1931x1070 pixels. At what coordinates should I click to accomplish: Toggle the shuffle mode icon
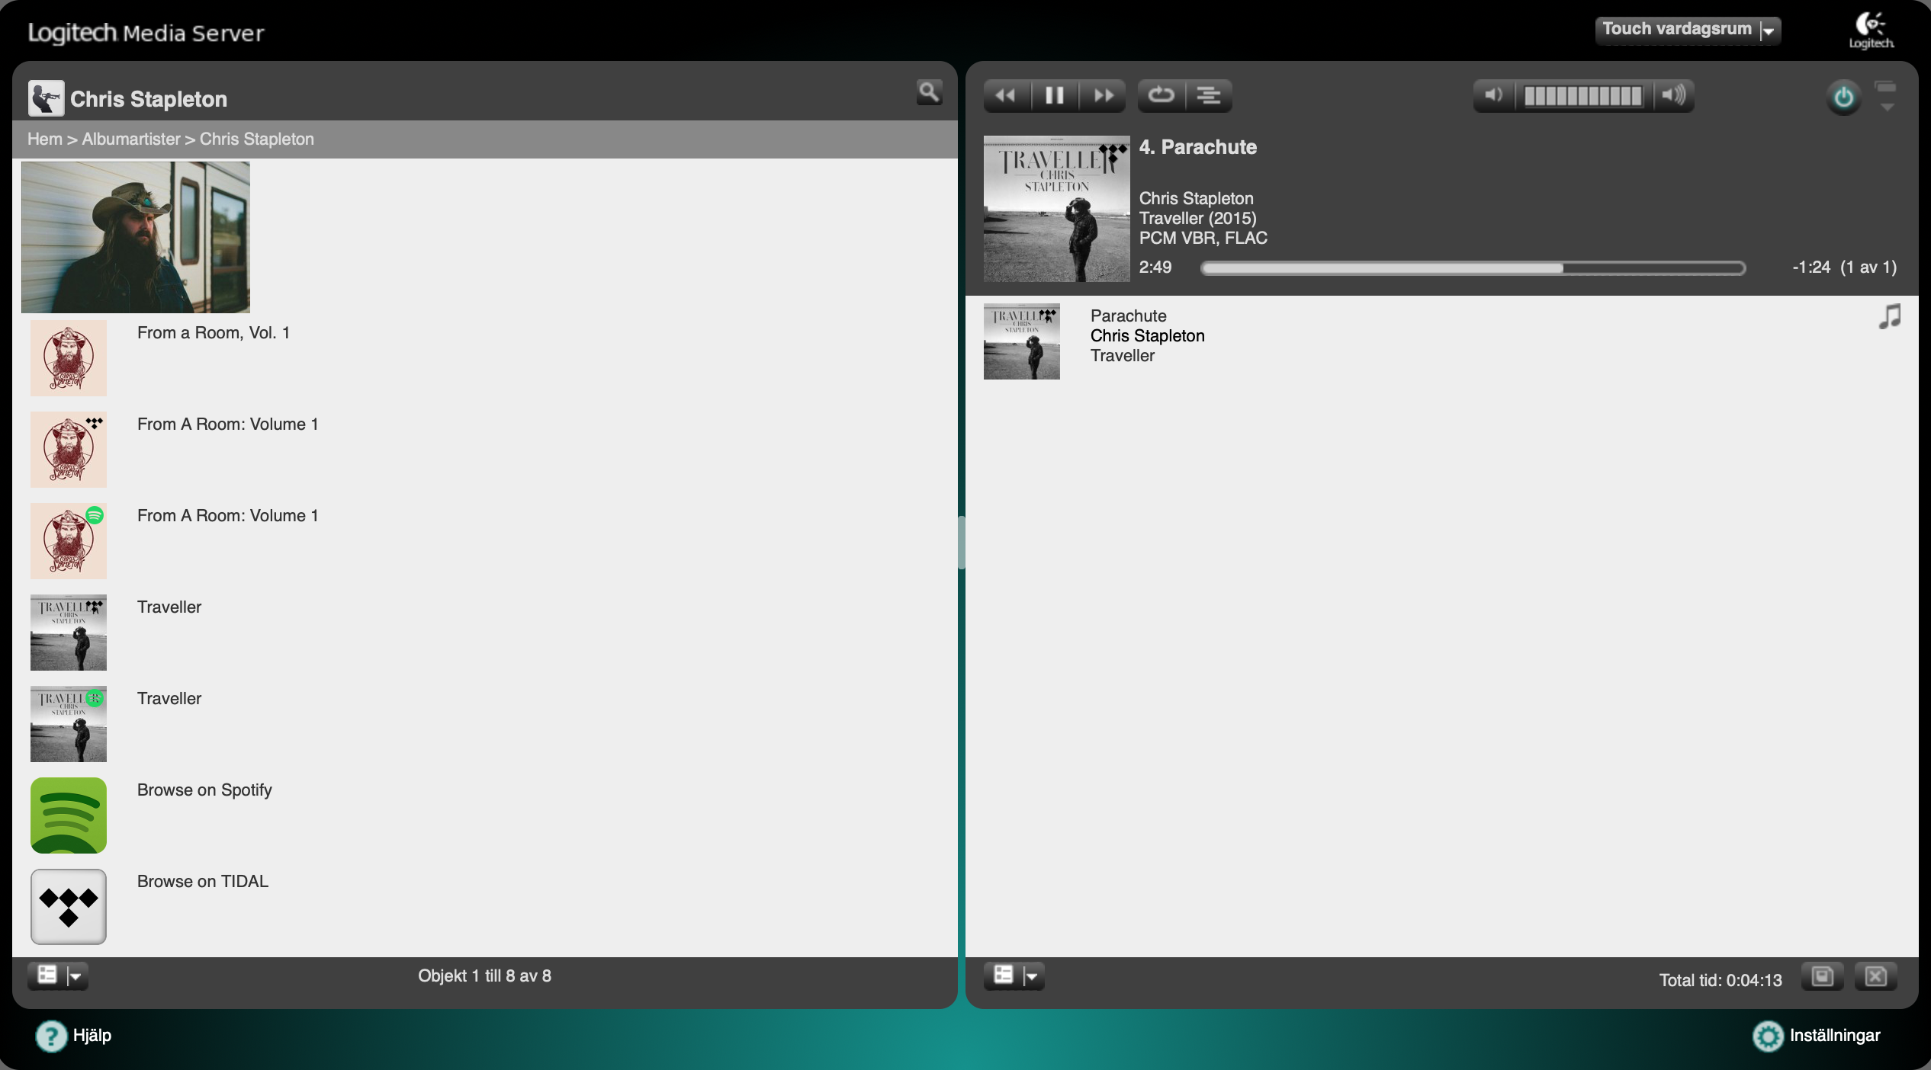1209,95
